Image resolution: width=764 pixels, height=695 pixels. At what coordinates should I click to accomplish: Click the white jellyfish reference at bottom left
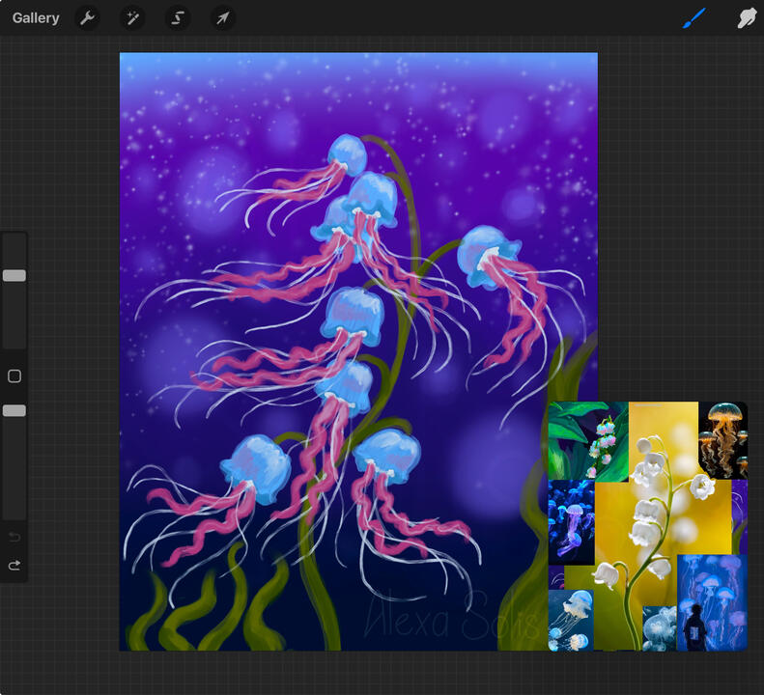pos(570,620)
